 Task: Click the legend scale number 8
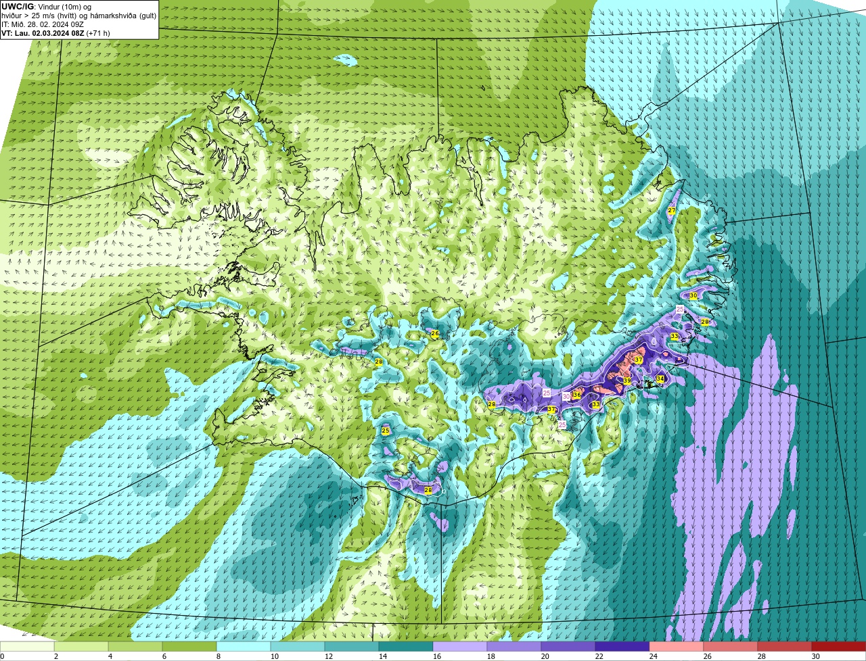pos(218,656)
